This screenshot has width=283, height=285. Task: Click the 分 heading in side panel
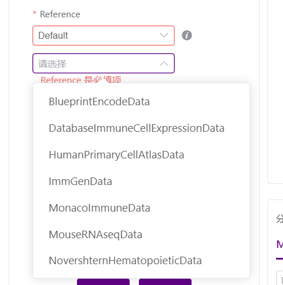click(x=280, y=219)
